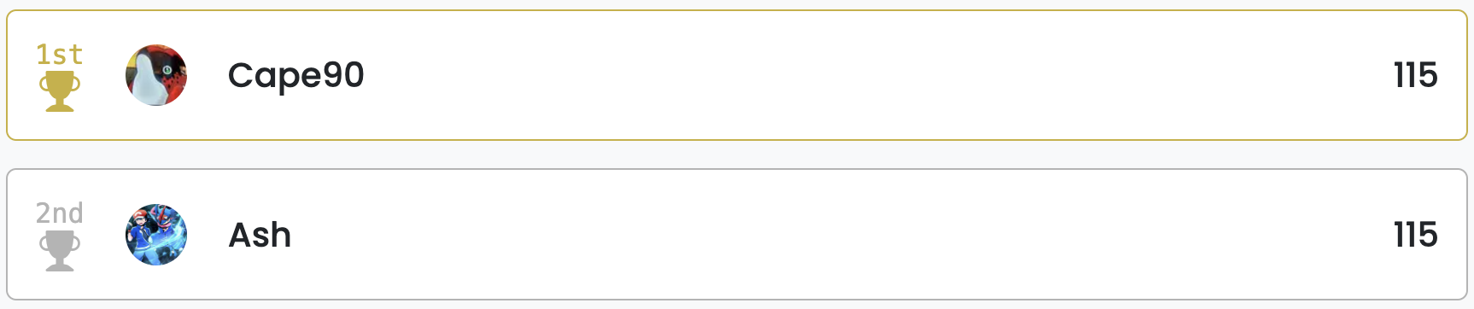This screenshot has width=1474, height=309.
Task: Open Cape90's round profile avatar
Action: (156, 75)
